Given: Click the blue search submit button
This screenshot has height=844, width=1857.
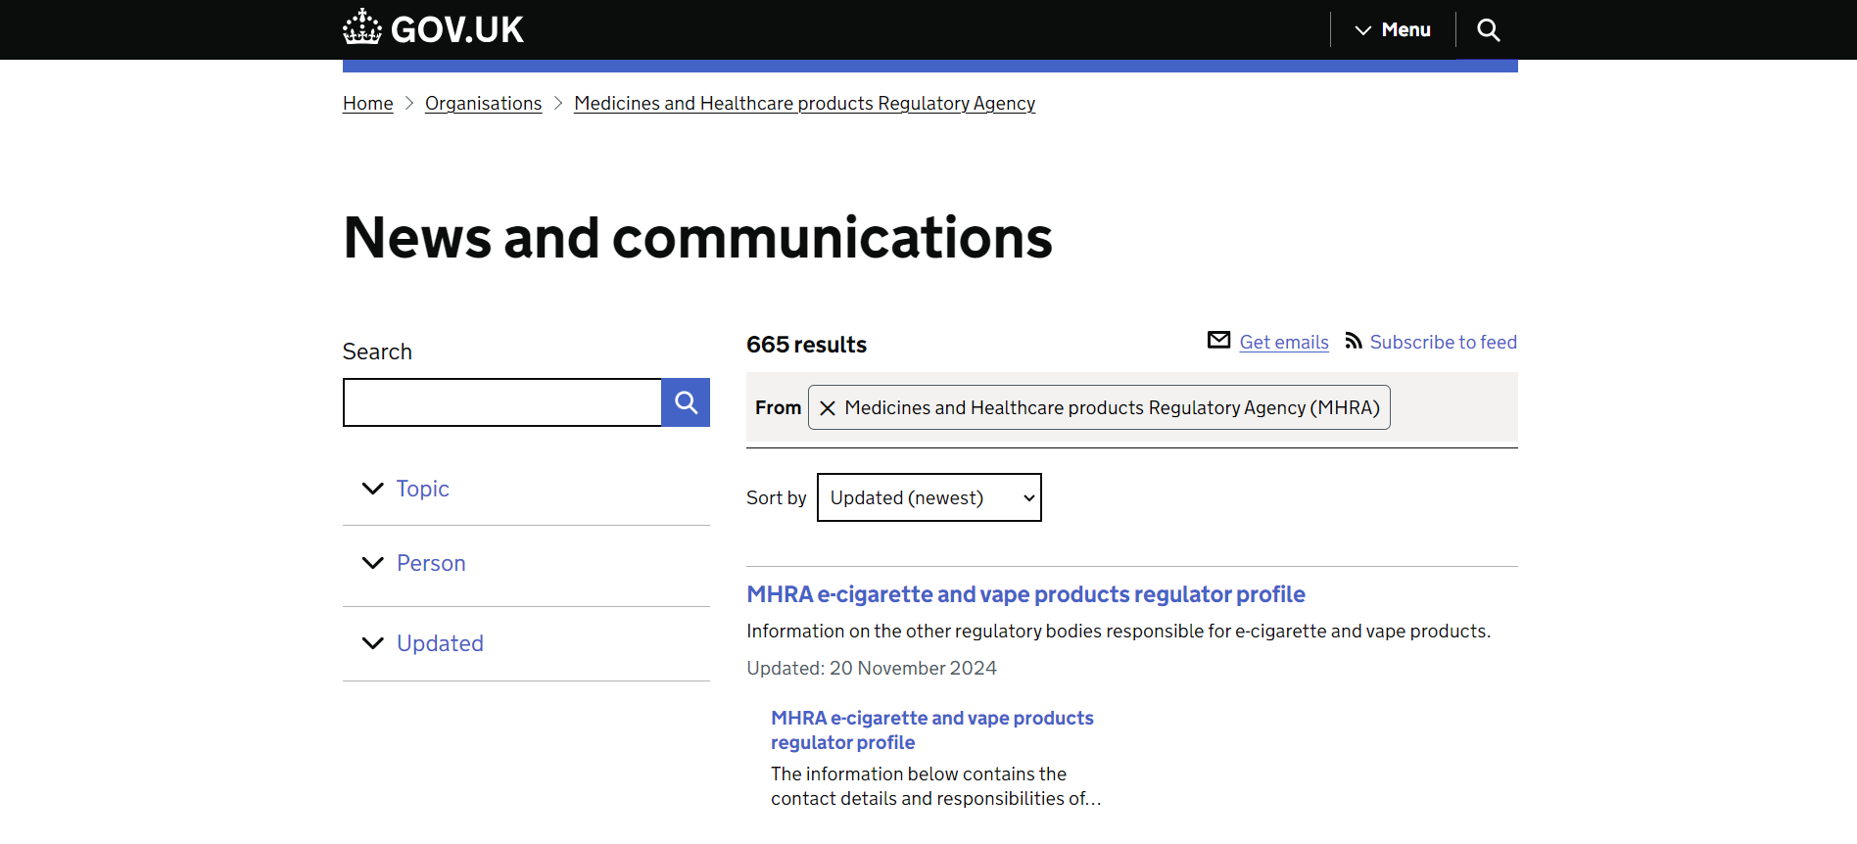Looking at the screenshot, I should (x=686, y=402).
